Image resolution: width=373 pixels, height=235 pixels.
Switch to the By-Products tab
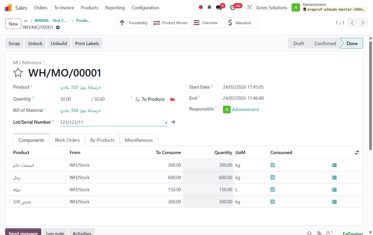(102, 140)
